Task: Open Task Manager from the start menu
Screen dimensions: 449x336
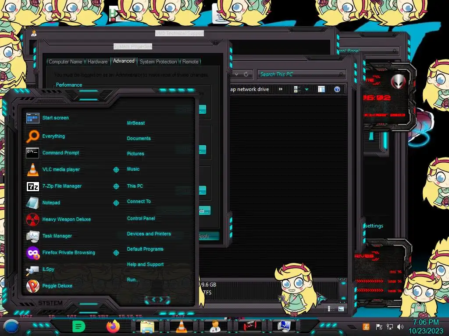Action: [57, 236]
